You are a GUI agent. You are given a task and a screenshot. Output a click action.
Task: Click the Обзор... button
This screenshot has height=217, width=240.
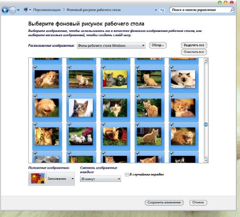[158, 45]
